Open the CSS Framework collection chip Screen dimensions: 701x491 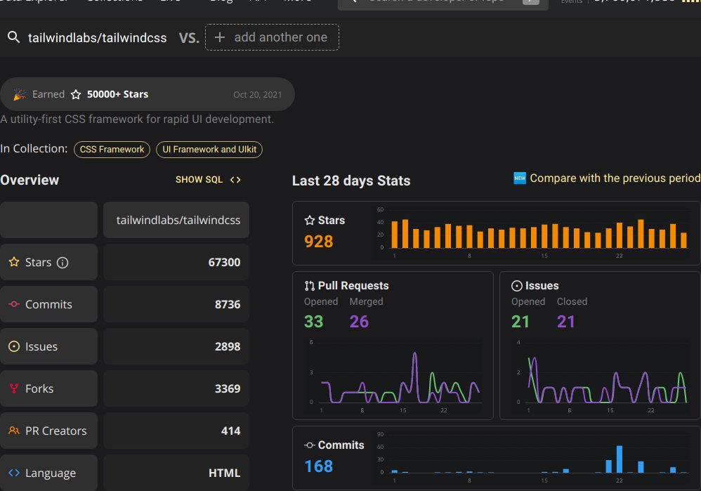112,150
